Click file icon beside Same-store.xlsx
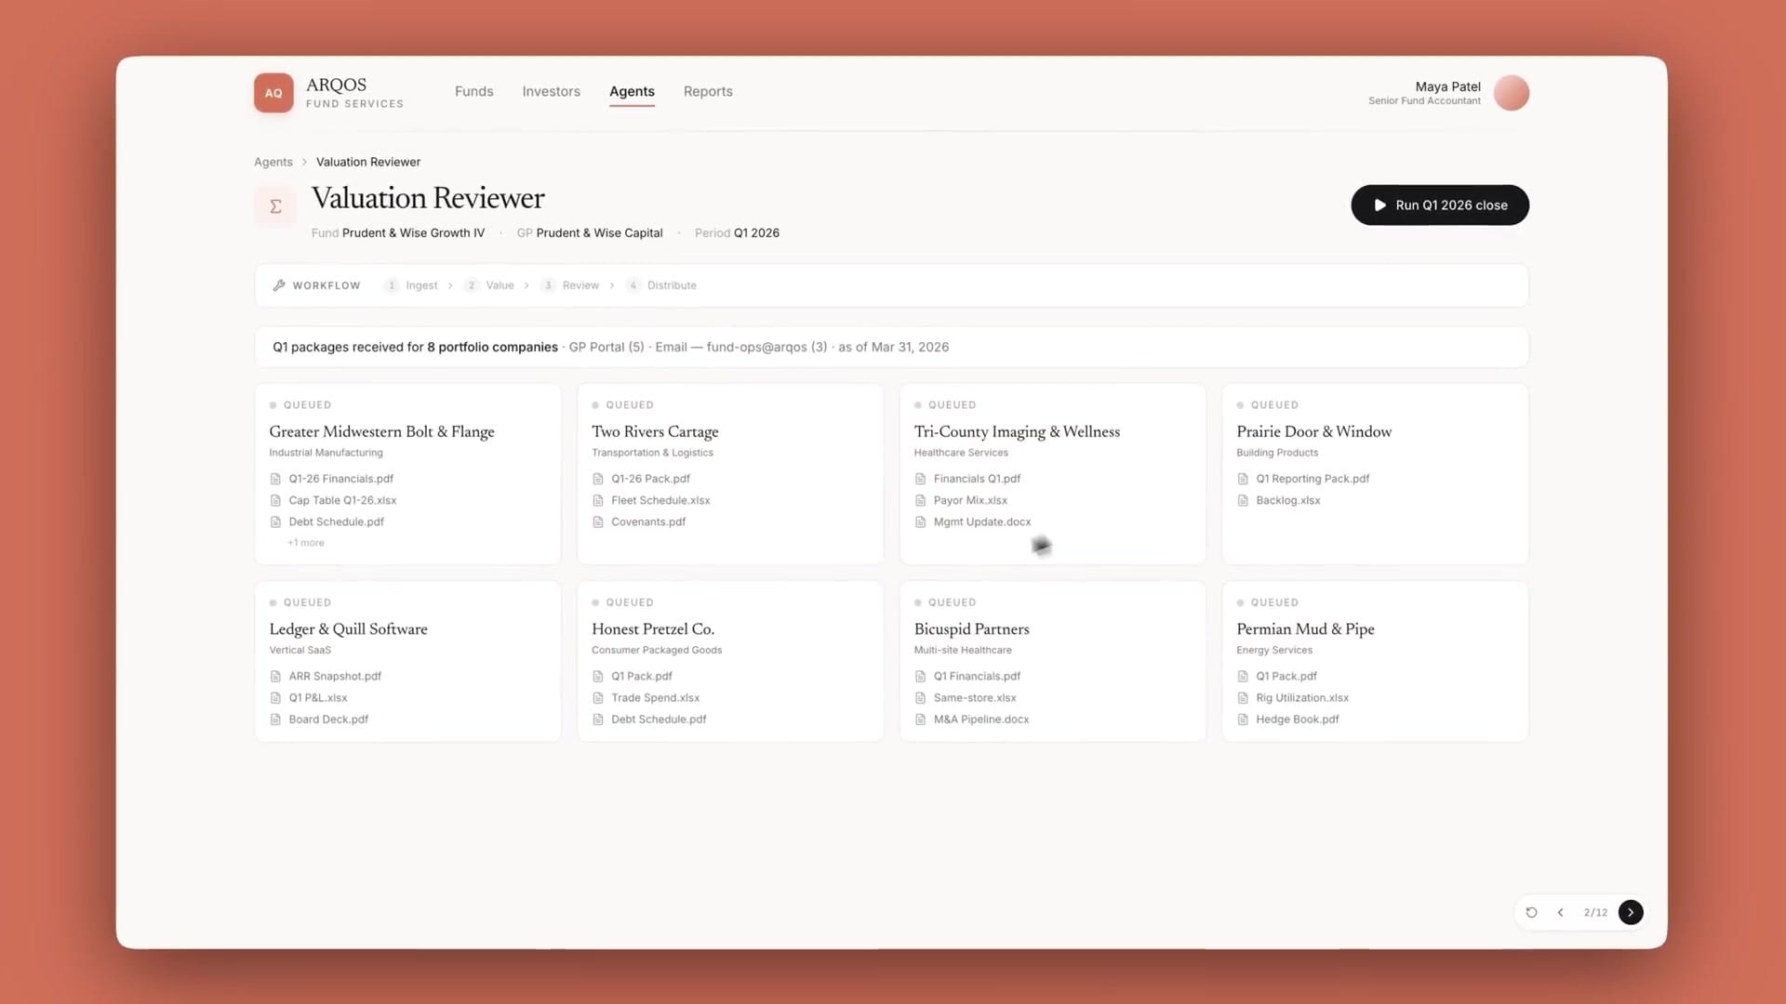 click(x=920, y=697)
